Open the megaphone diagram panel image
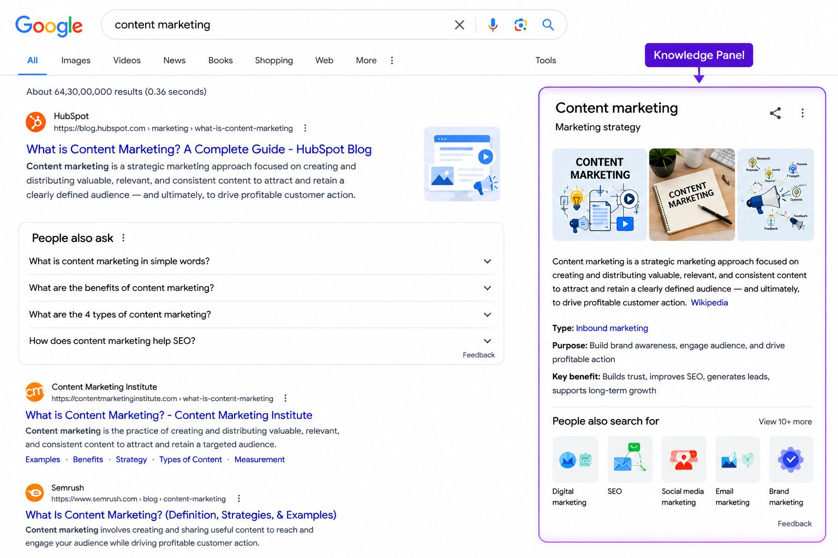838x558 pixels. [x=775, y=195]
